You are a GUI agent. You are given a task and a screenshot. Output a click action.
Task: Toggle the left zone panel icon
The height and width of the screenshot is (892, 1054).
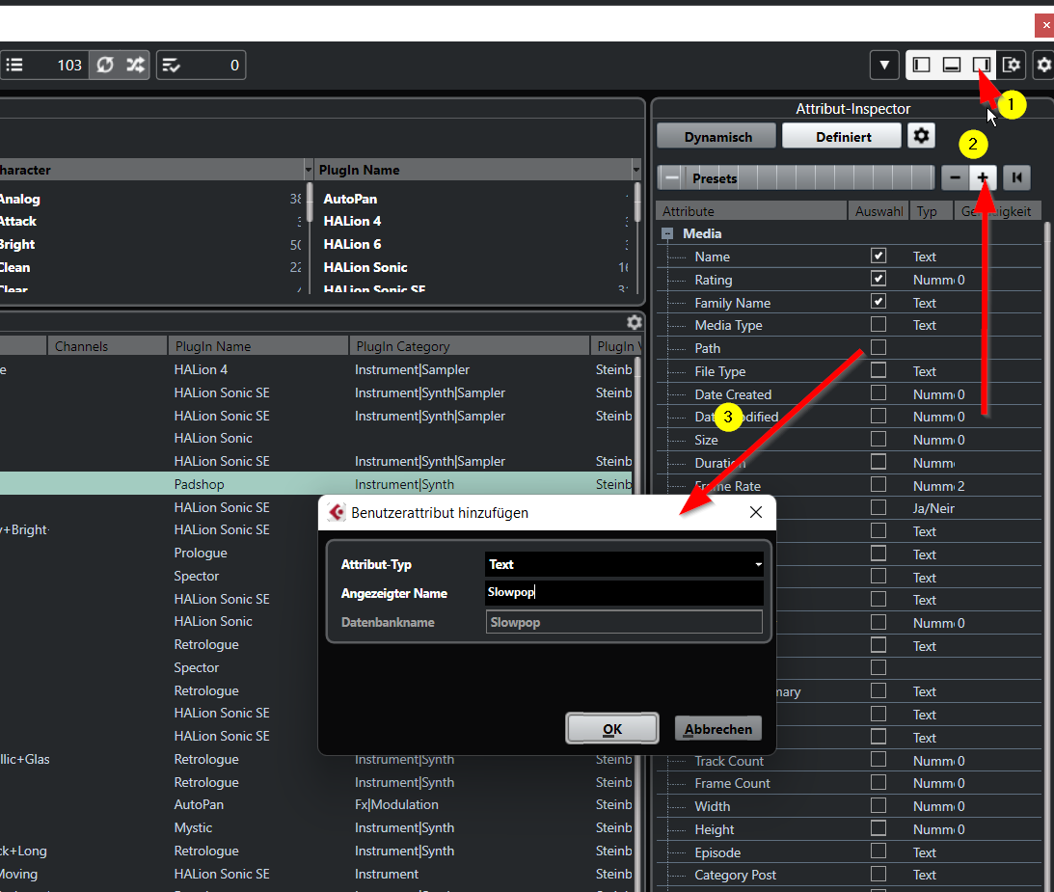922,66
